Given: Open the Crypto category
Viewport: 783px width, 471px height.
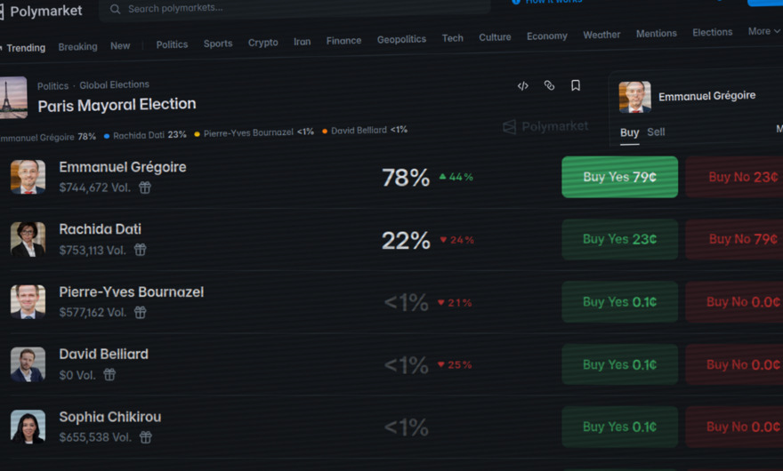Looking at the screenshot, I should coord(262,43).
